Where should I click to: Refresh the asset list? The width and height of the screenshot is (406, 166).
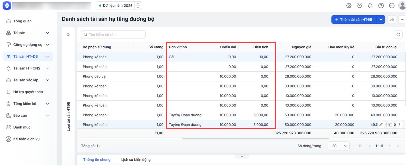(398, 35)
